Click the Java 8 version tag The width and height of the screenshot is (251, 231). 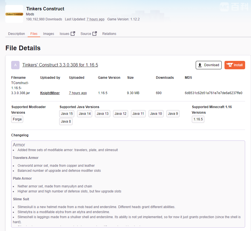tap(66, 122)
